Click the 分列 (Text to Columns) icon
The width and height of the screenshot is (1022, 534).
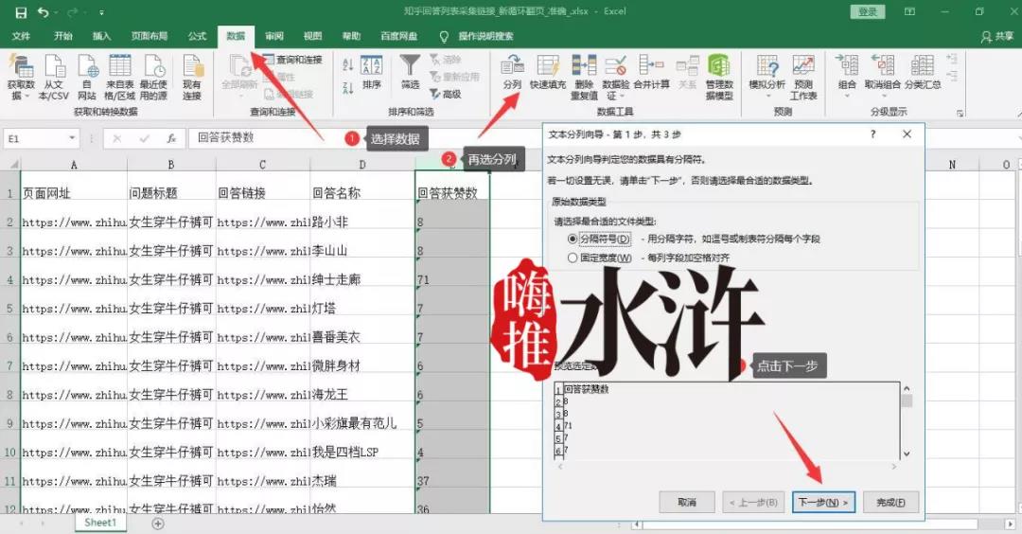512,66
